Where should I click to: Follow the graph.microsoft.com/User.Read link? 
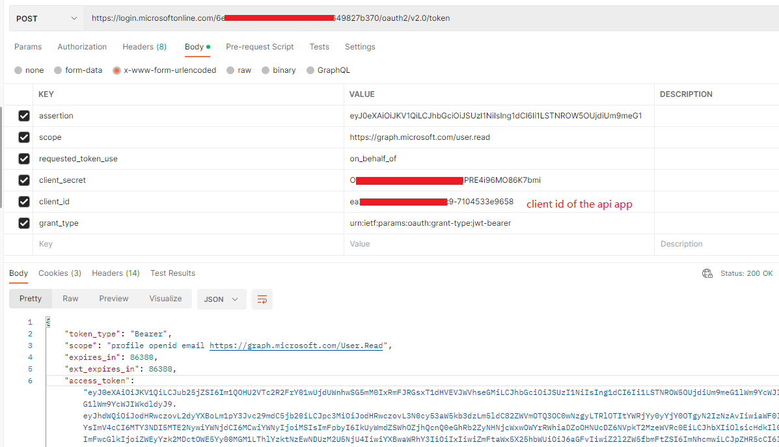click(x=296, y=345)
